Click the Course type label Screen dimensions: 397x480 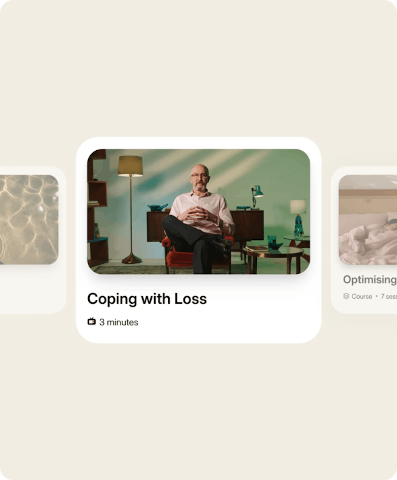(362, 296)
